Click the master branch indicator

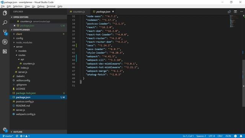[8, 136]
